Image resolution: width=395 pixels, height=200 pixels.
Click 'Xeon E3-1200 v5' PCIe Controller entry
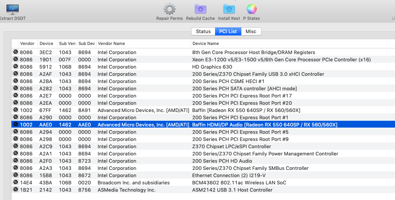(281, 60)
